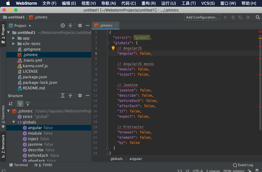
Task: Click the angular breadcrumb below editor
Action: (136, 159)
